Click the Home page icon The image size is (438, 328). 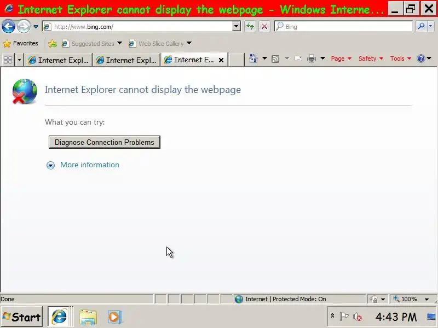point(253,58)
